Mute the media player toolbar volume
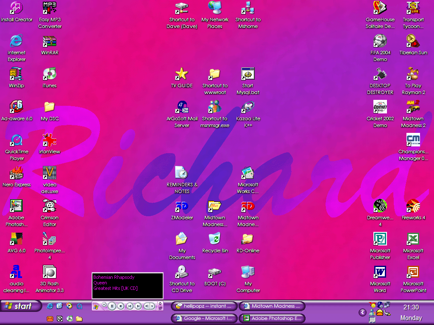The height and width of the screenshot is (325, 434). (147, 306)
